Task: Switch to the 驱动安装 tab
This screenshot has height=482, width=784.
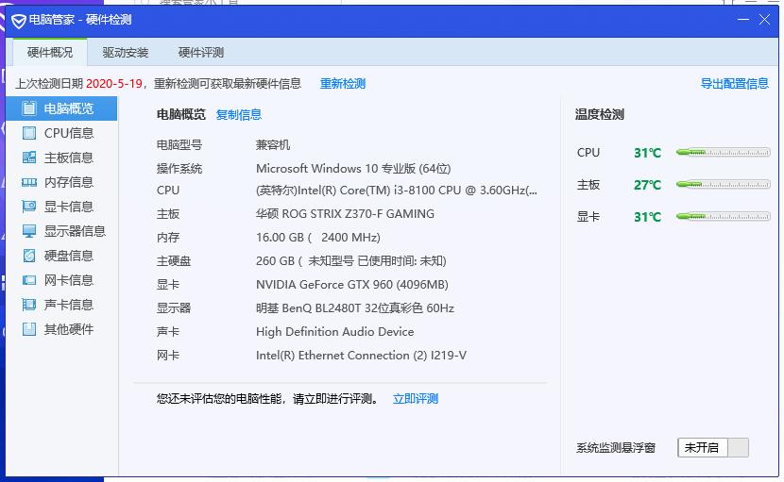Action: pos(126,52)
